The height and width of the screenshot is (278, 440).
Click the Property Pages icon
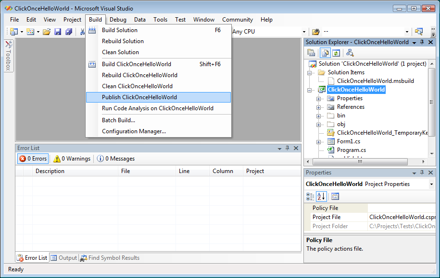335,197
